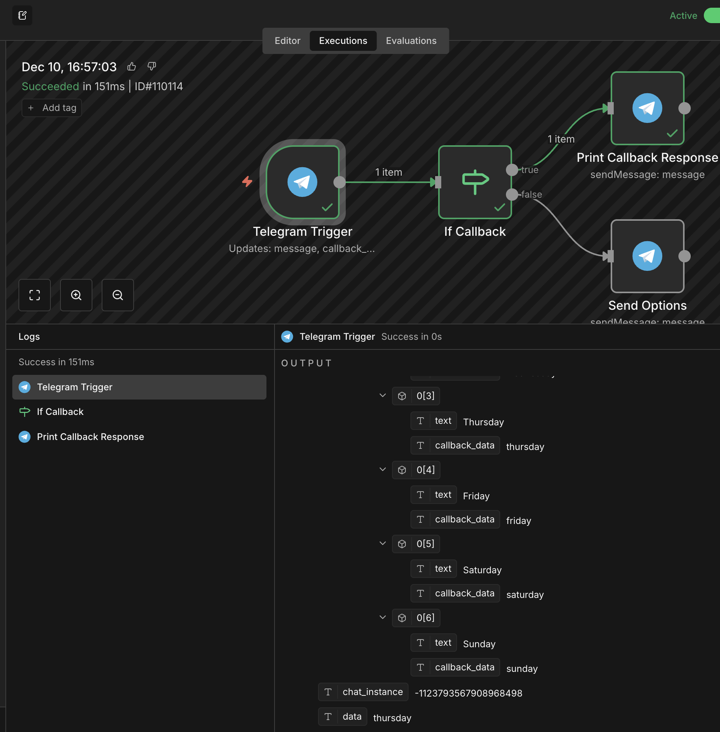Collapse the 0[6] output item
Image resolution: width=720 pixels, height=732 pixels.
[x=383, y=618]
